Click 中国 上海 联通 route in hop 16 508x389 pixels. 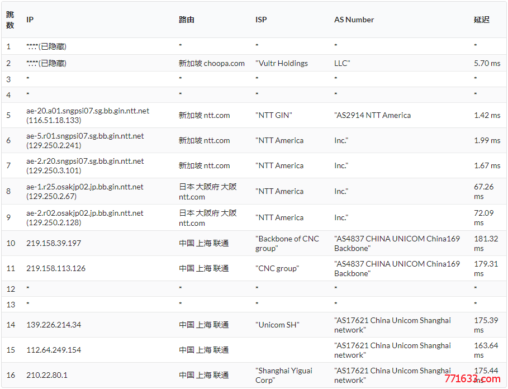pos(204,375)
